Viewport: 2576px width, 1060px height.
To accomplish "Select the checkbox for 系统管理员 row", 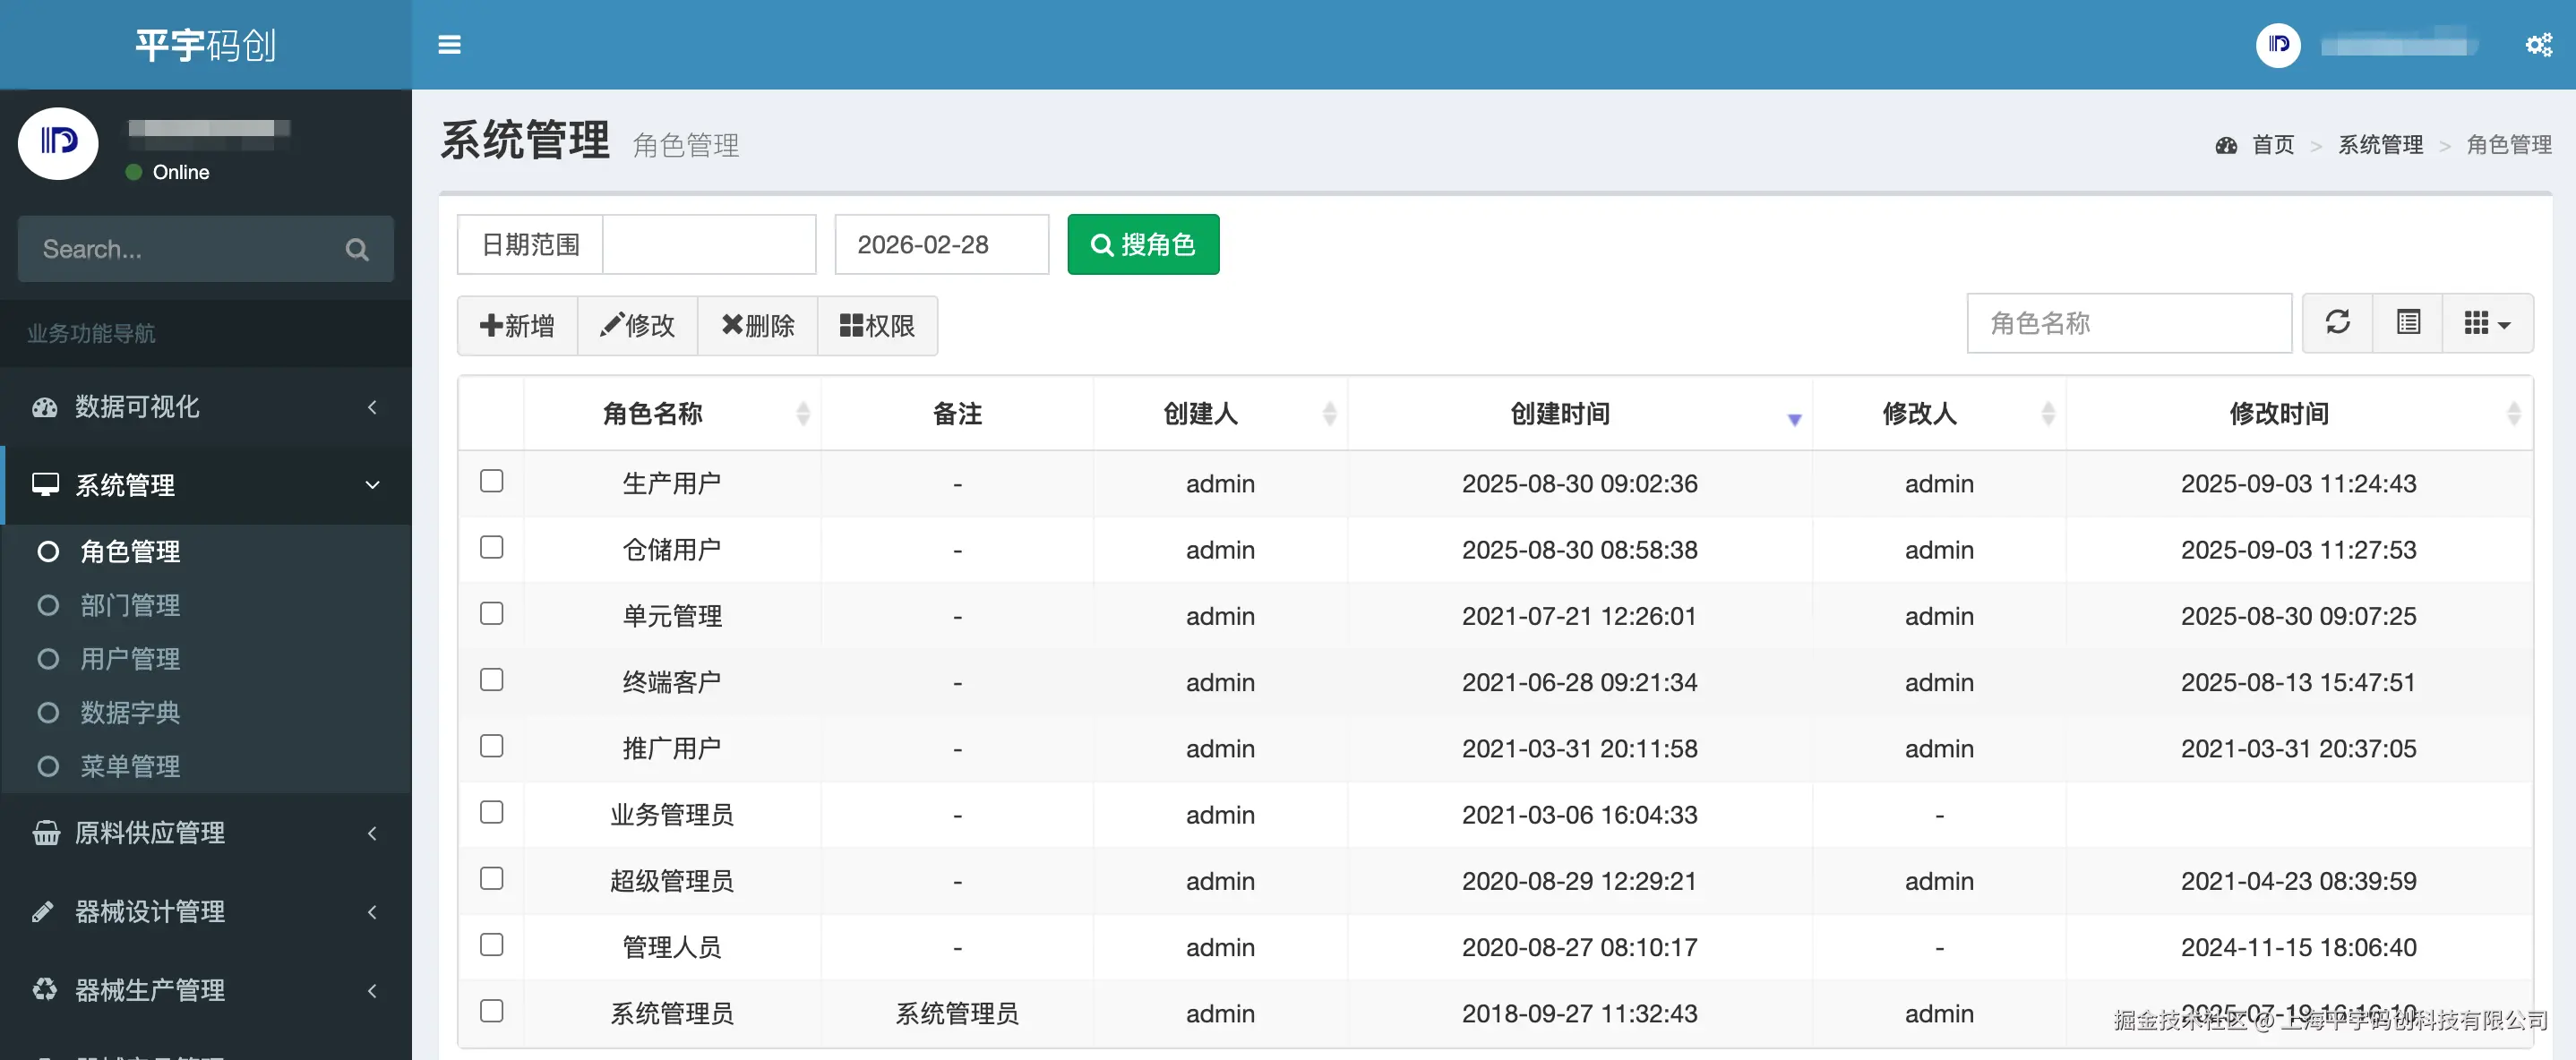I will (491, 1011).
